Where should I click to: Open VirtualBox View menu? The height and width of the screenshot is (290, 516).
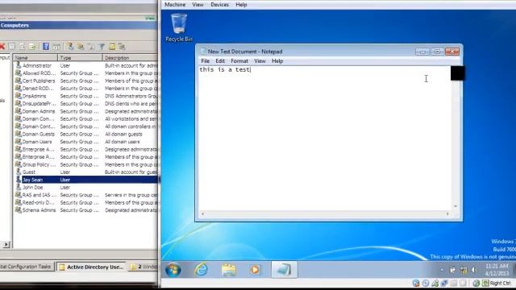pos(198,5)
